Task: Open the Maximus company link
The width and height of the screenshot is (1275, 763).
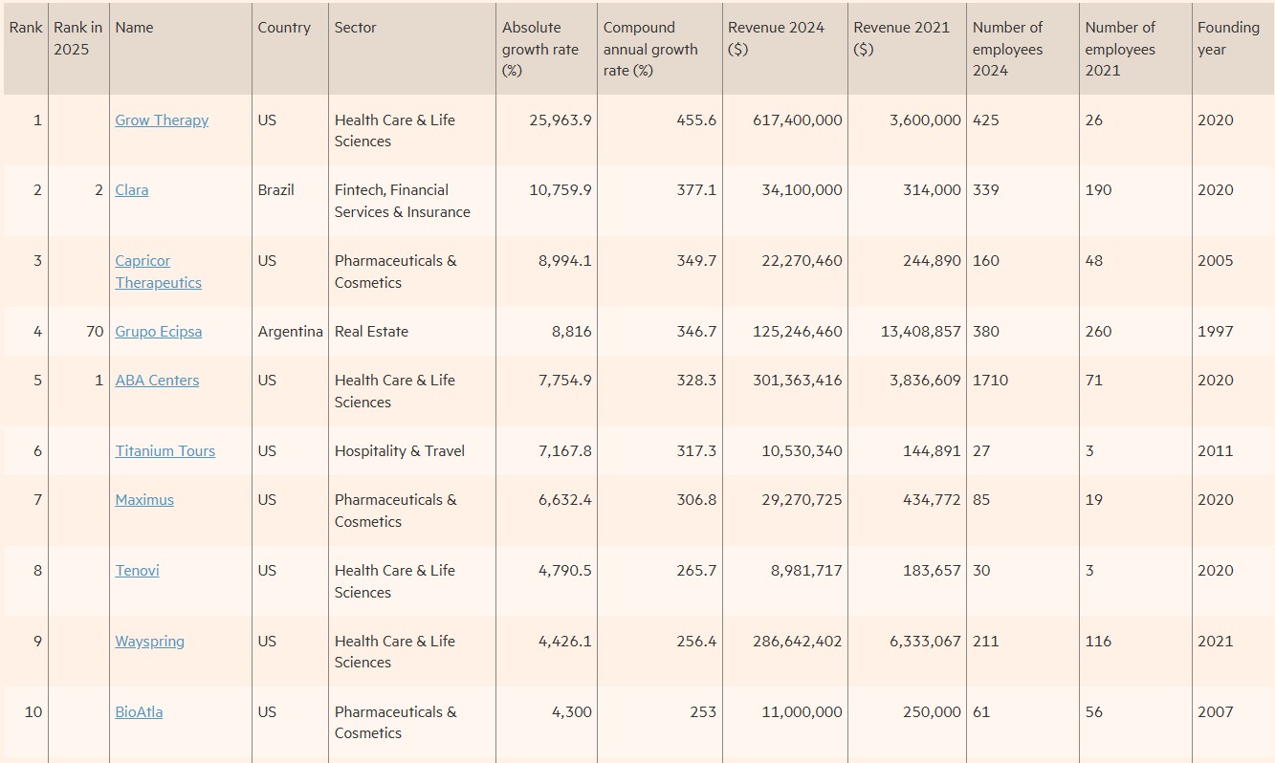Action: point(144,500)
